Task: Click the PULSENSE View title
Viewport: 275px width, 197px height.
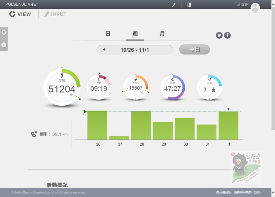Action: tap(21, 4)
